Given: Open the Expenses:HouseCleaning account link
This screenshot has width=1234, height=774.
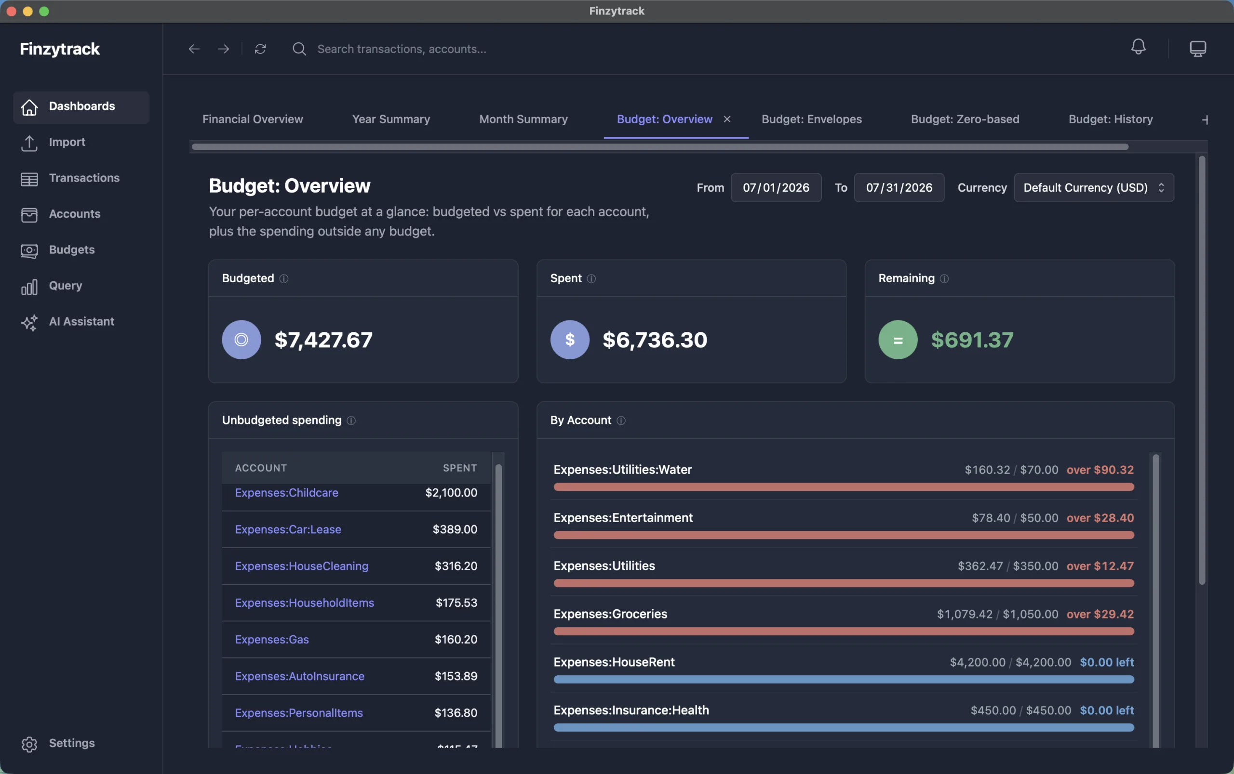Looking at the screenshot, I should (301, 565).
